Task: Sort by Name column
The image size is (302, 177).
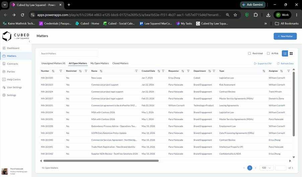Action: click(101, 71)
